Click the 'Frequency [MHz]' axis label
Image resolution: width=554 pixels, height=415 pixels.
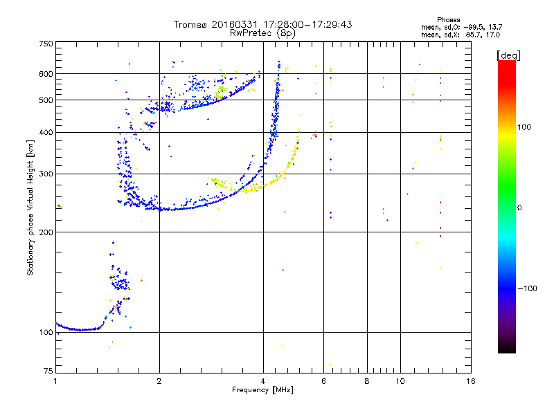tap(262, 390)
